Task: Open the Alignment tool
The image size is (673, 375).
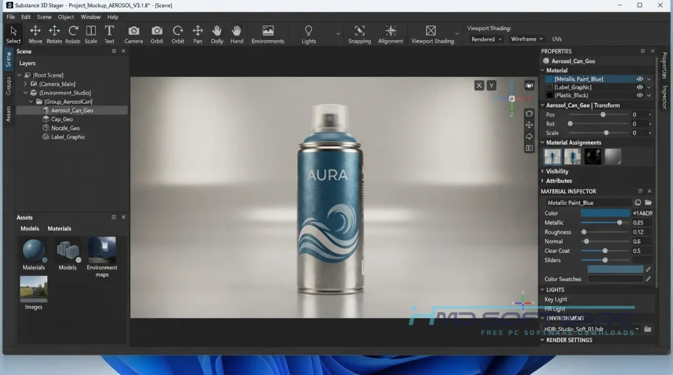Action: pyautogui.click(x=390, y=34)
